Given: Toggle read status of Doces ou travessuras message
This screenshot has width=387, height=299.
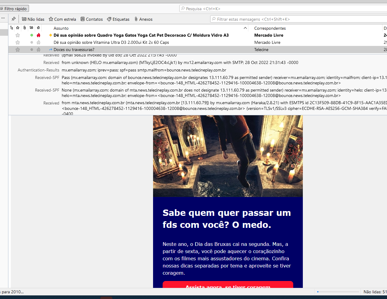Looking at the screenshot, I should (x=32, y=50).
